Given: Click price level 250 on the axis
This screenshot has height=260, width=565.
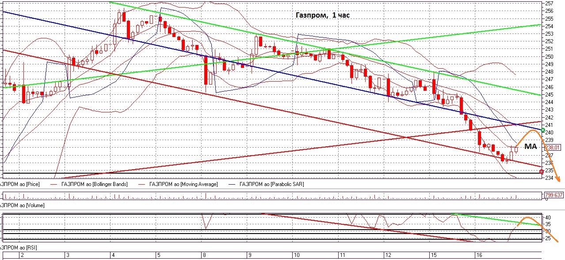Looking at the screenshot, I should pos(549,56).
